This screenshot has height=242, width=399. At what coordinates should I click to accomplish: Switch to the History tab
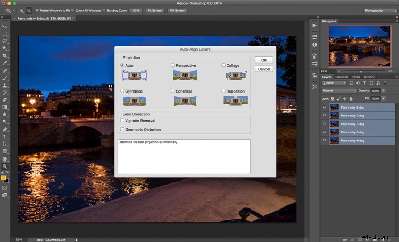369,77
